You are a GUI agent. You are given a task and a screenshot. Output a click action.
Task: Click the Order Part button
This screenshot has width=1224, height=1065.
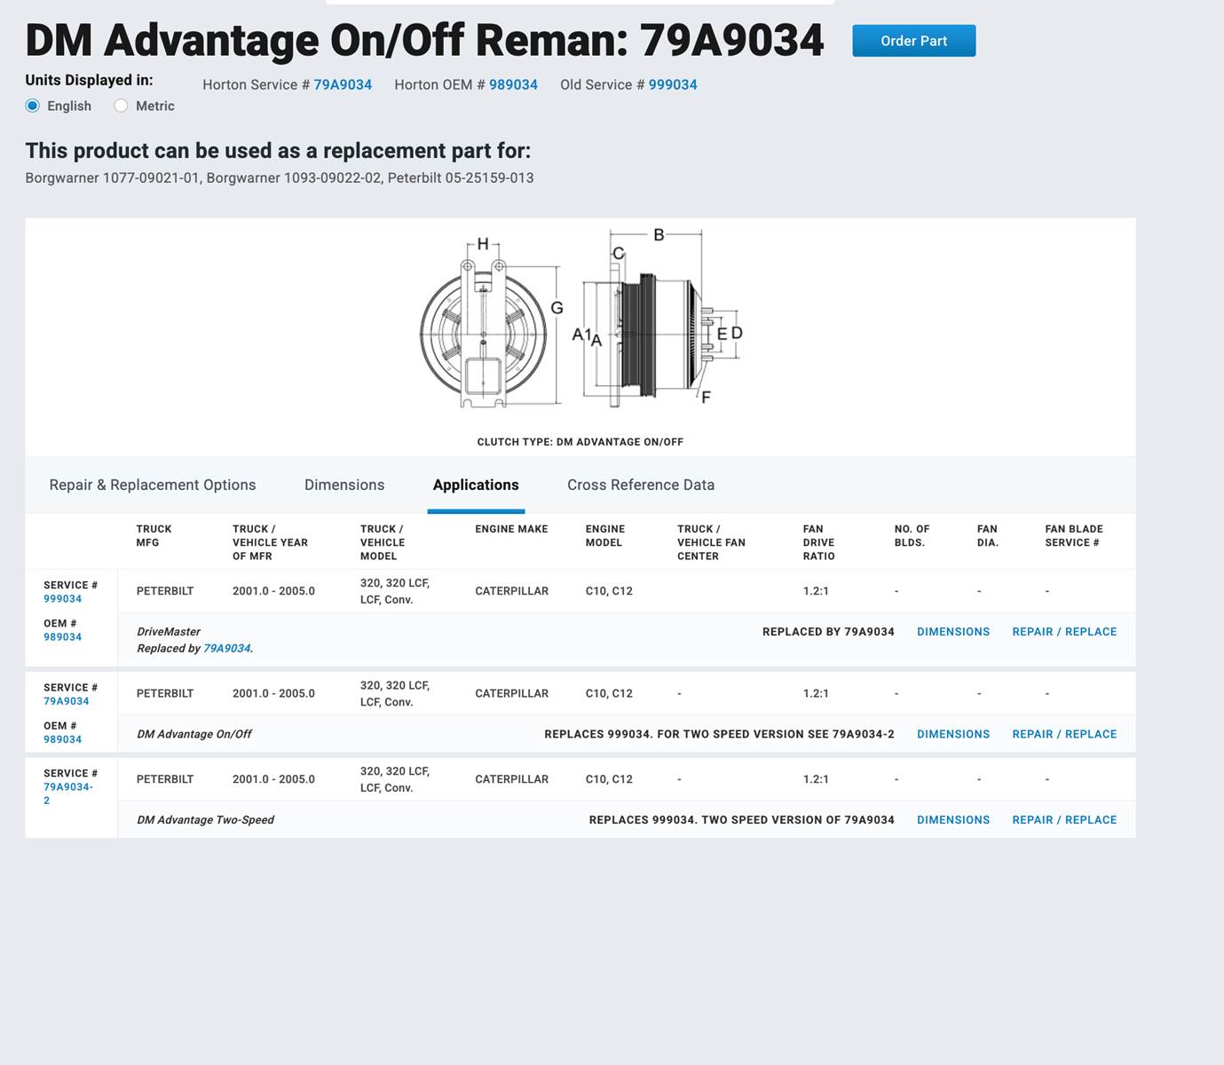913,41
